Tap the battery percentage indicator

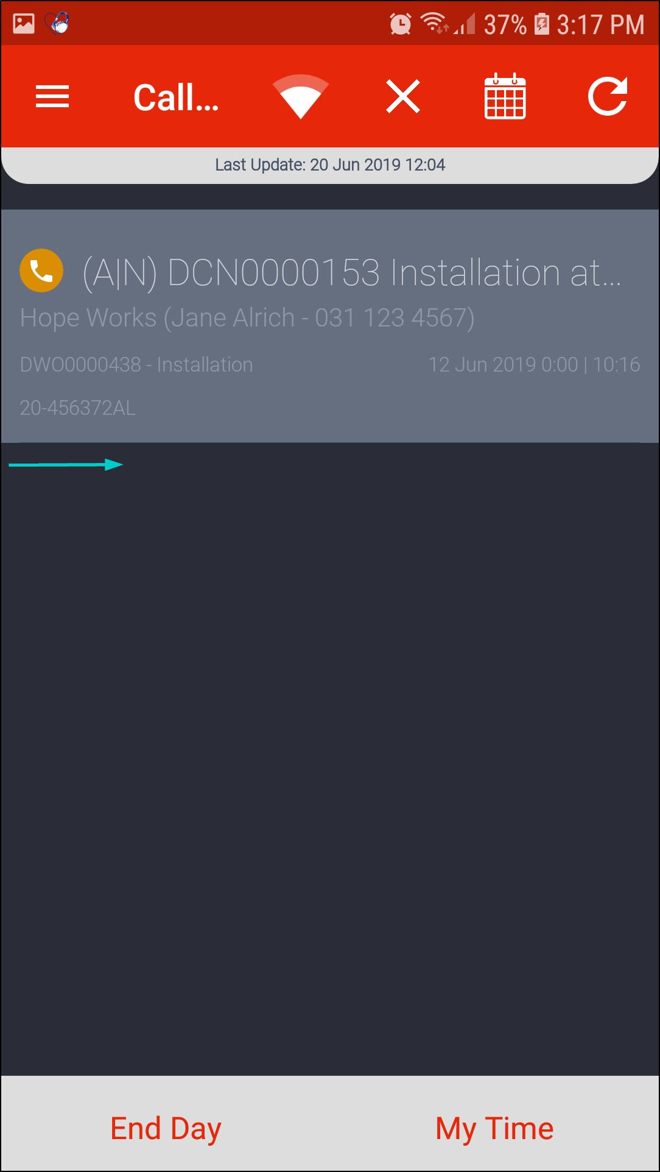click(505, 25)
